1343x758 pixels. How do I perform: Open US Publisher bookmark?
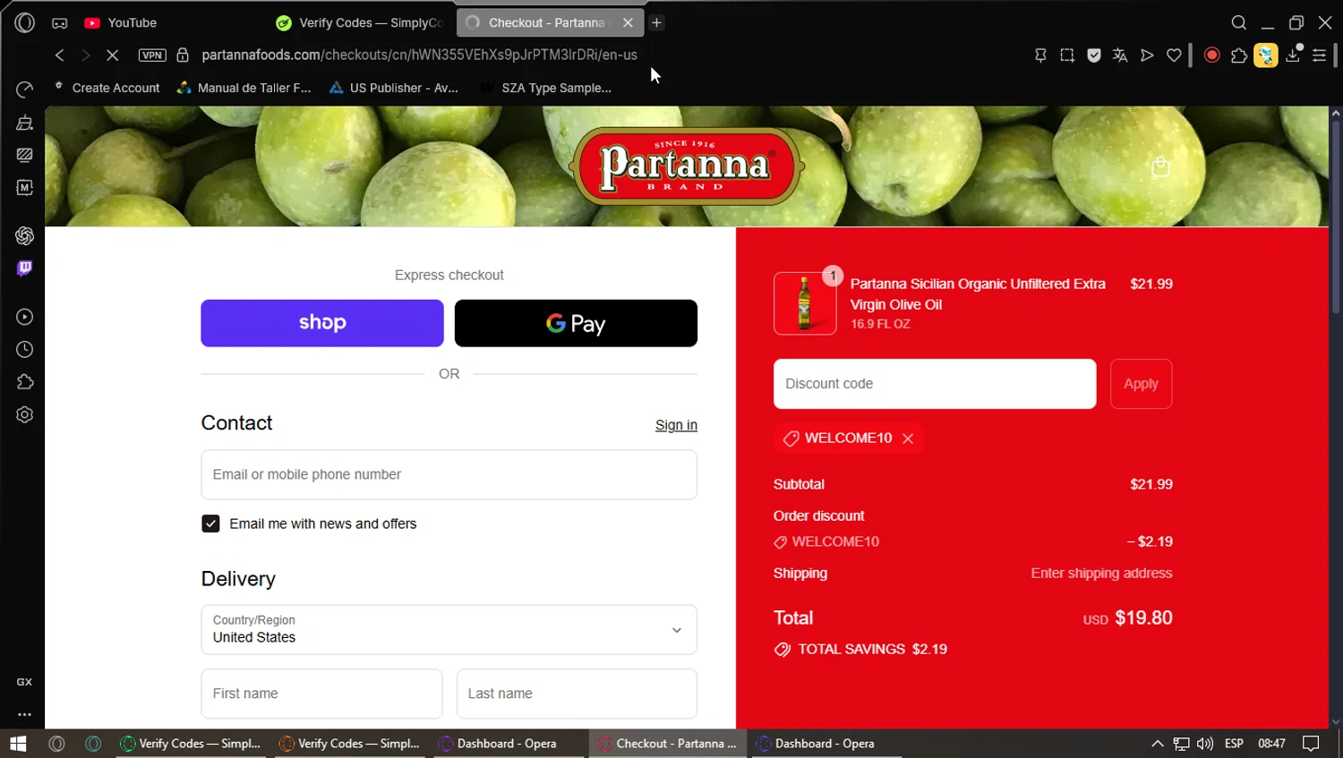point(394,88)
